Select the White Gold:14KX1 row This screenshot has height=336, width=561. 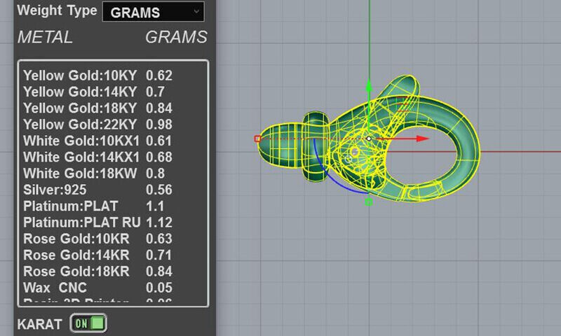pyautogui.click(x=97, y=157)
